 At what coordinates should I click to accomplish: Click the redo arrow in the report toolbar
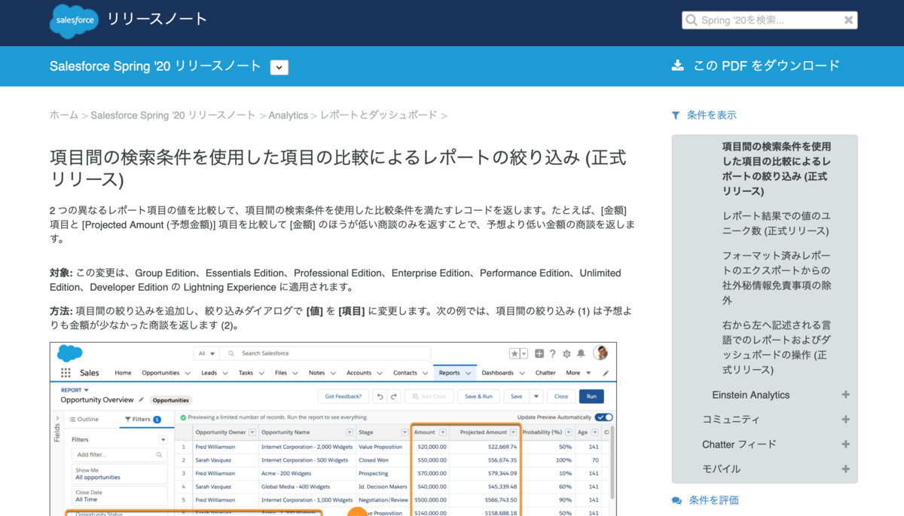pyautogui.click(x=394, y=396)
